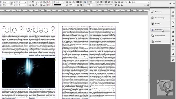Click the 'foto ? wideo ?' headline text
The width and height of the screenshot is (176, 99).
[x=28, y=30]
